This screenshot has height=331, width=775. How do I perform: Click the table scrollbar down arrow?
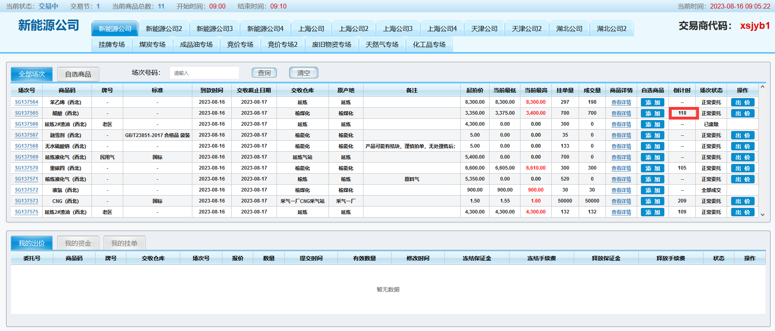(x=762, y=215)
